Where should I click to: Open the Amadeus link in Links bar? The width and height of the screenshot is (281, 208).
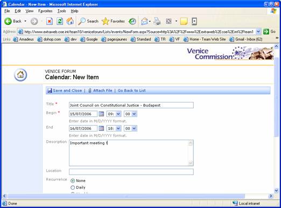[x=24, y=39]
